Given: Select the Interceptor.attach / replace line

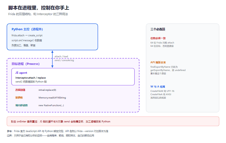Looking at the screenshot, I should tap(31, 78).
